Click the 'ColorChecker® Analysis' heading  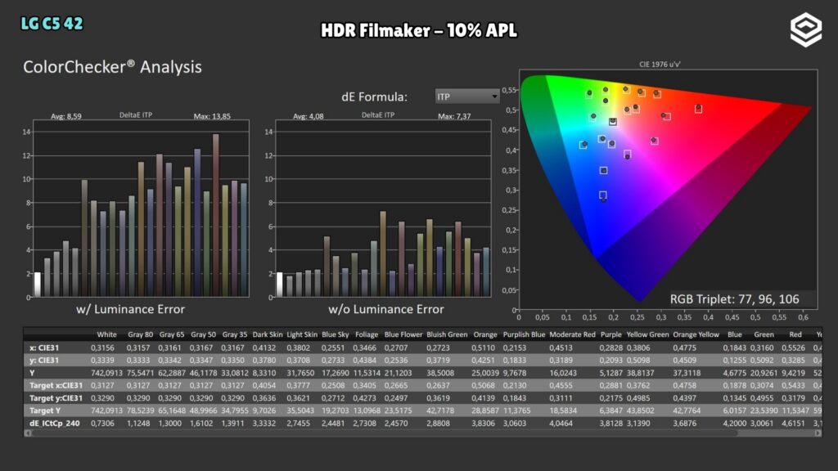pos(112,67)
